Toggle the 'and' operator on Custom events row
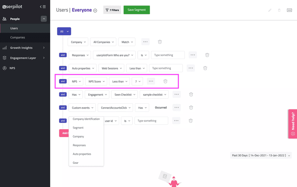This screenshot has width=297, height=187. [x=63, y=108]
